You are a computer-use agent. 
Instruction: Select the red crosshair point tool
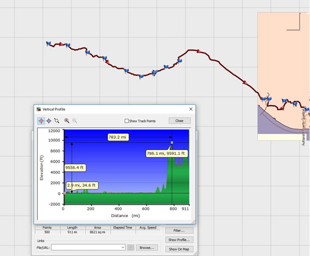tap(41, 121)
